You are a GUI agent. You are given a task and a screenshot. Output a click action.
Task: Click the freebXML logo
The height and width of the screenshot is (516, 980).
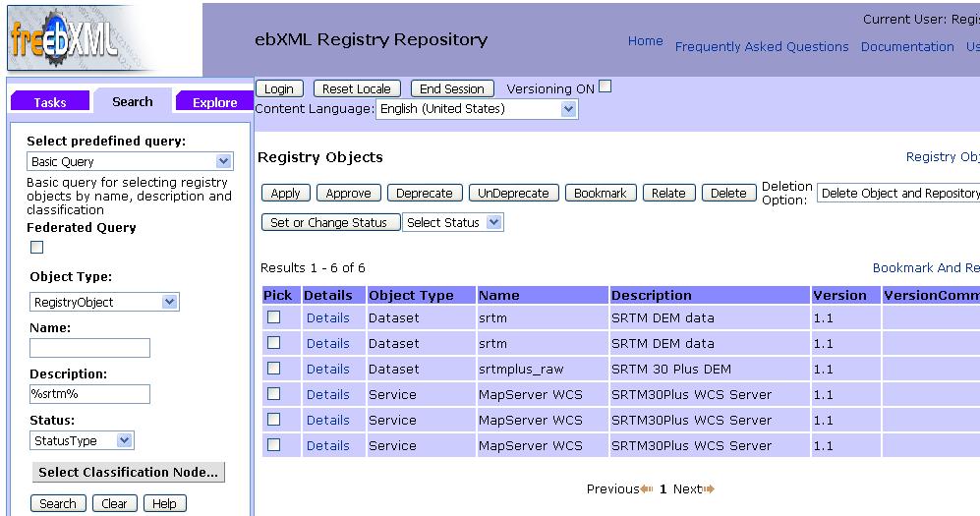coord(64,39)
